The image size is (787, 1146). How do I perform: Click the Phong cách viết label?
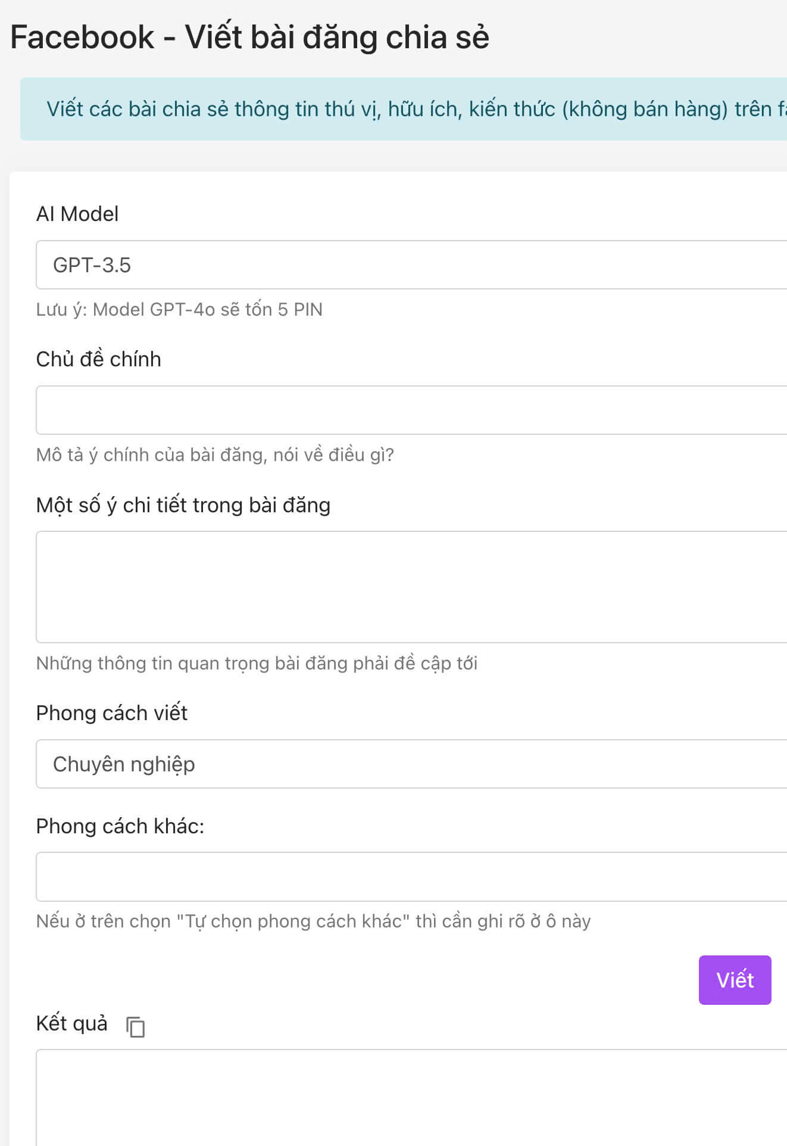(112, 712)
